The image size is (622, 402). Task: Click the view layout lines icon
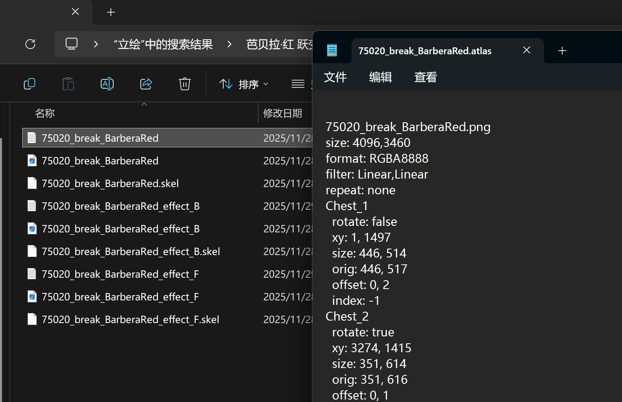[298, 84]
